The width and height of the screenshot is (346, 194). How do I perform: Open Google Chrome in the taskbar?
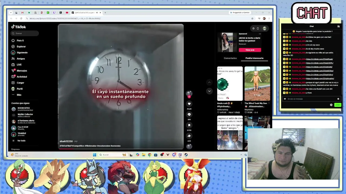tap(149, 155)
